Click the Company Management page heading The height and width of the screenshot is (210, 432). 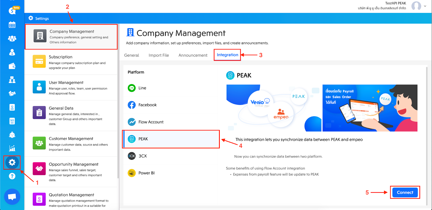181,33
